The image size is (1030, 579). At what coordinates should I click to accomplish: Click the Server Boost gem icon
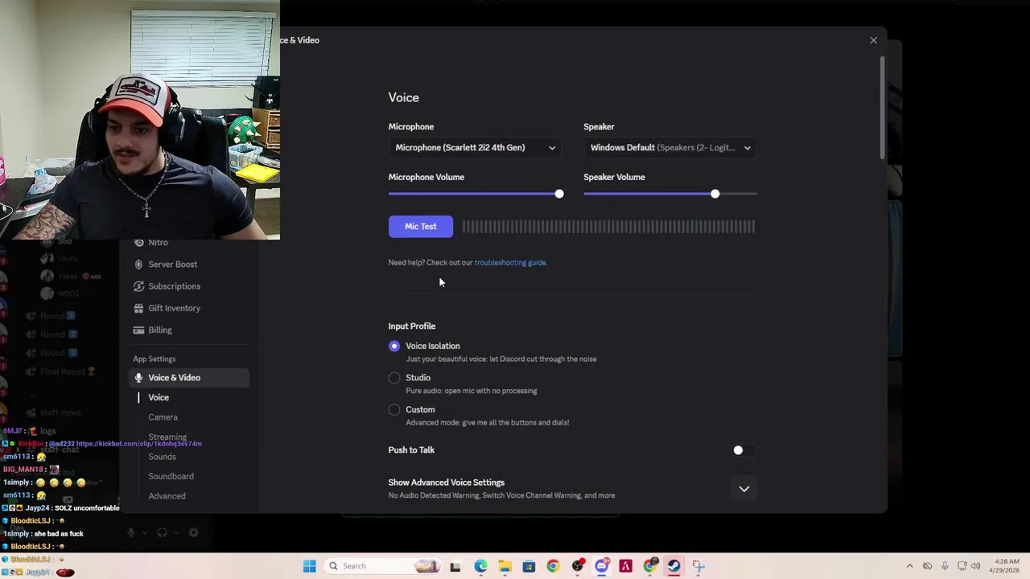click(139, 264)
